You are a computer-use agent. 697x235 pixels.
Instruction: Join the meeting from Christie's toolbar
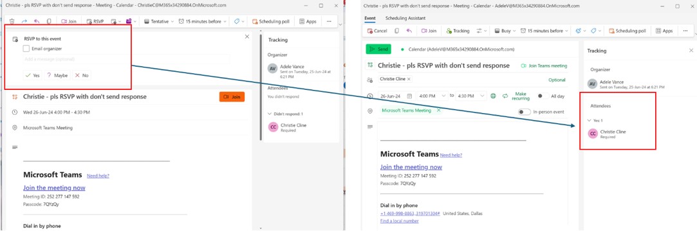tap(70, 21)
